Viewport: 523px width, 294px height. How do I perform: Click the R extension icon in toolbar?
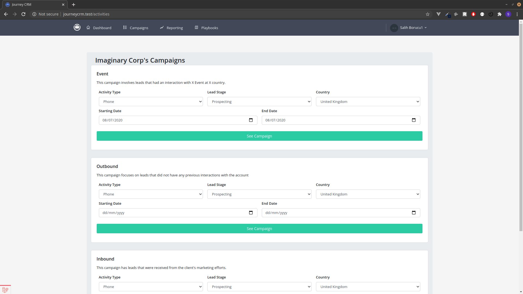[465, 14]
